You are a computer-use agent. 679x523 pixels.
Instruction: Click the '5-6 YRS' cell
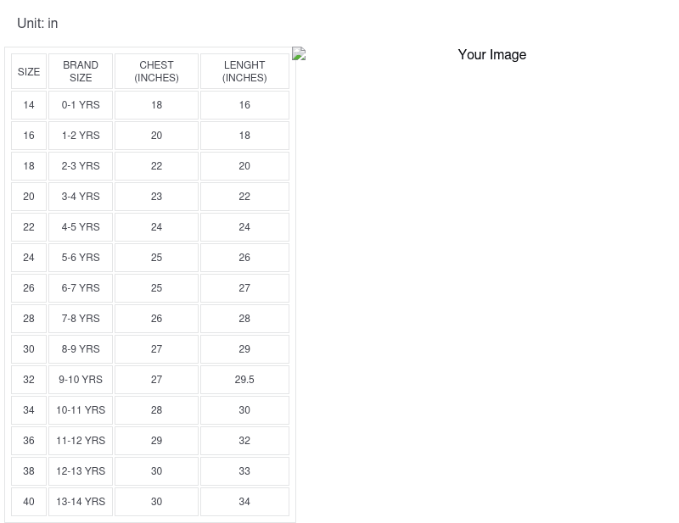pos(81,258)
